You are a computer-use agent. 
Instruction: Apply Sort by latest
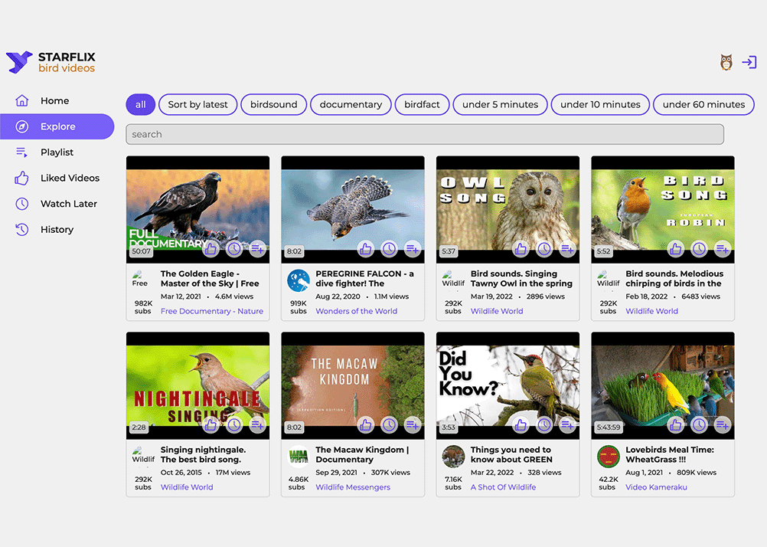pos(197,104)
